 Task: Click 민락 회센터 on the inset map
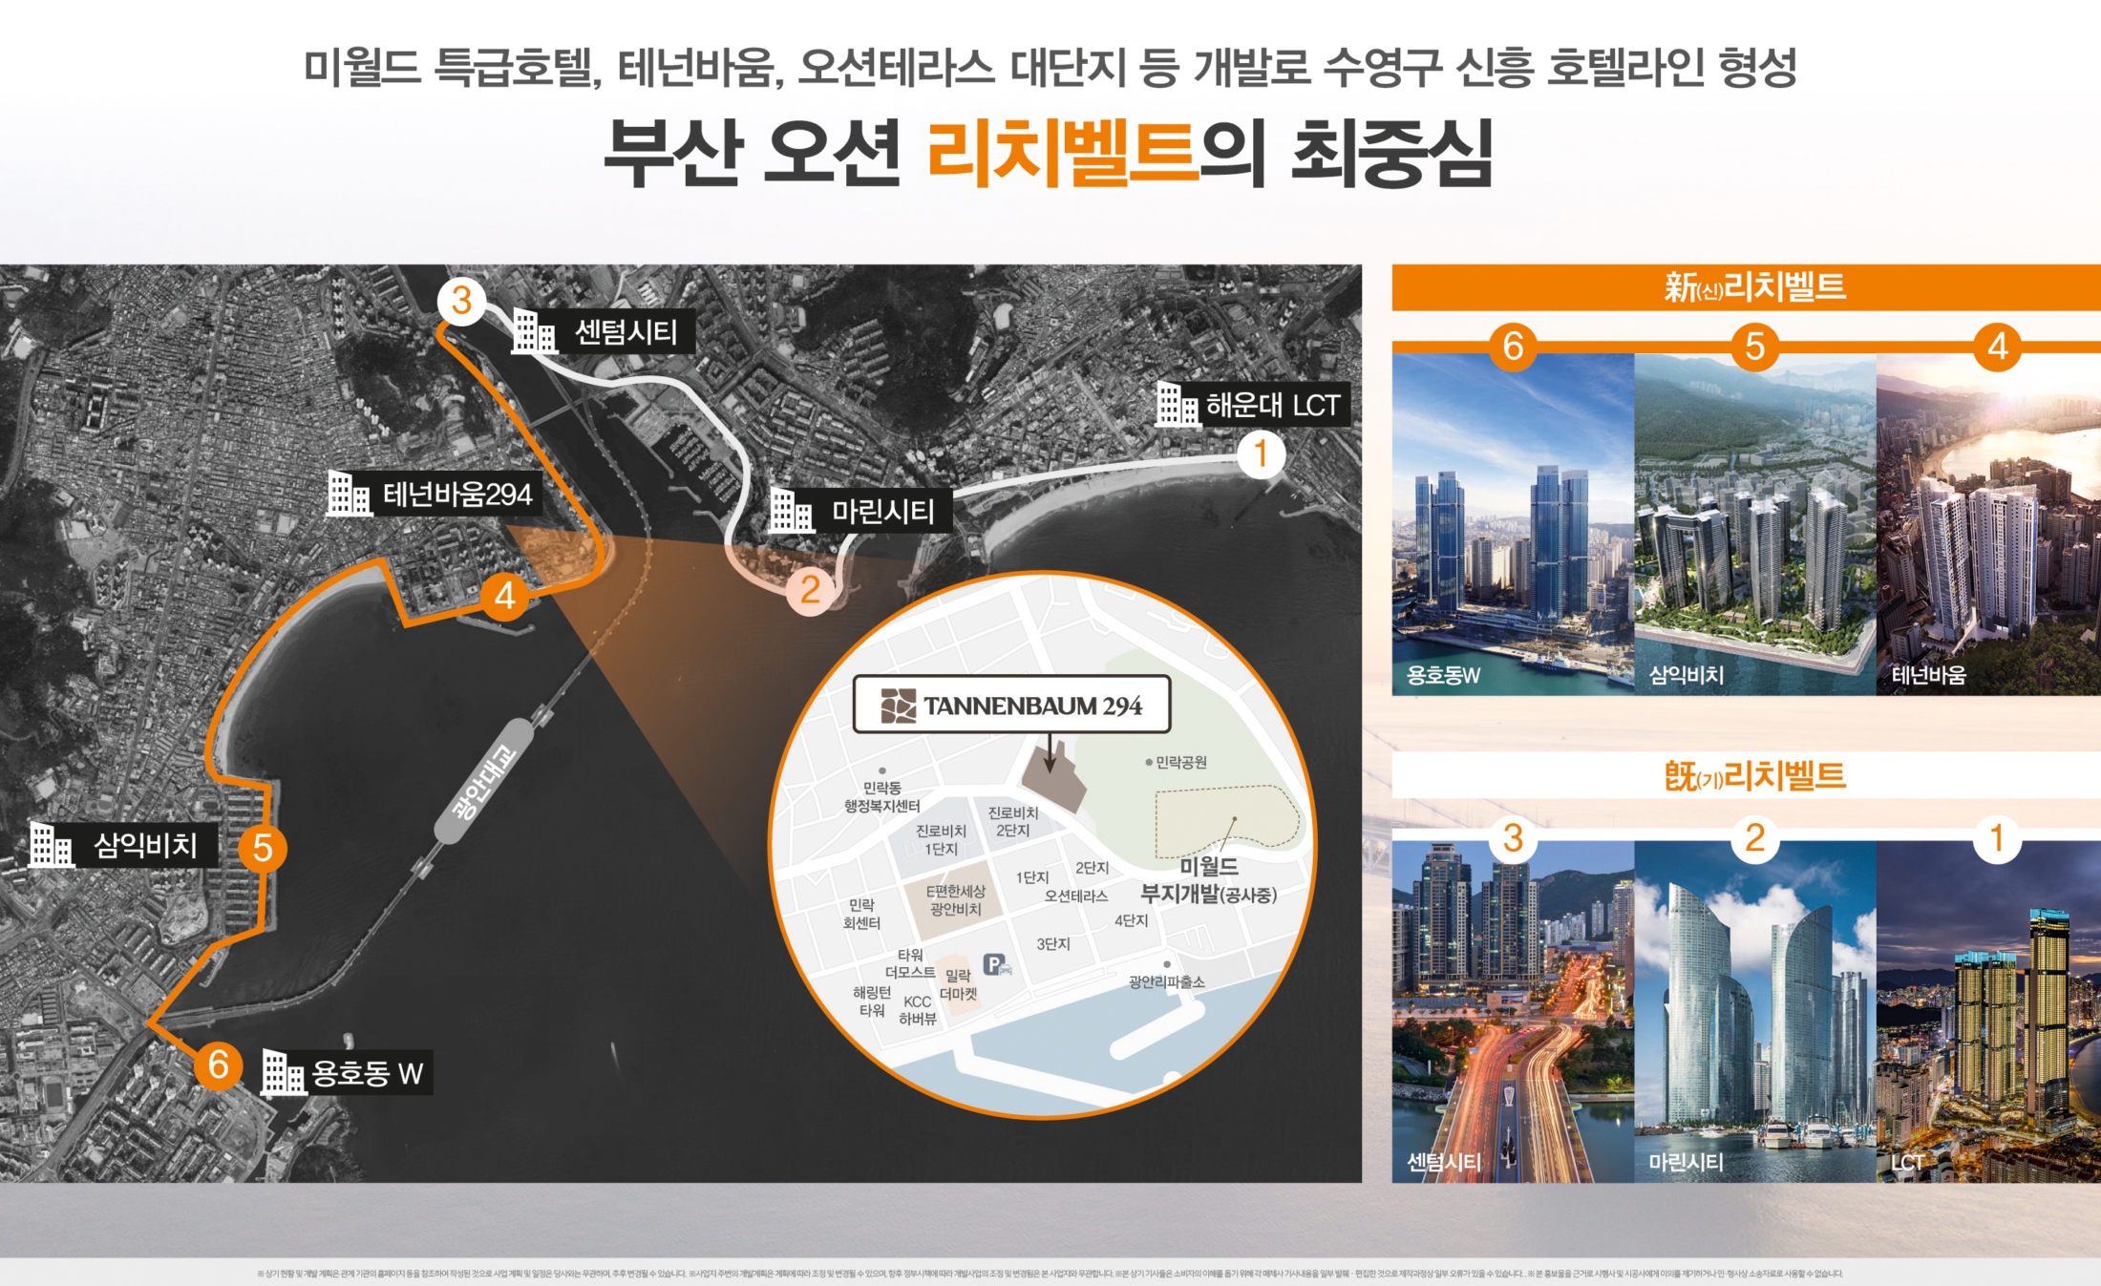[x=861, y=914]
